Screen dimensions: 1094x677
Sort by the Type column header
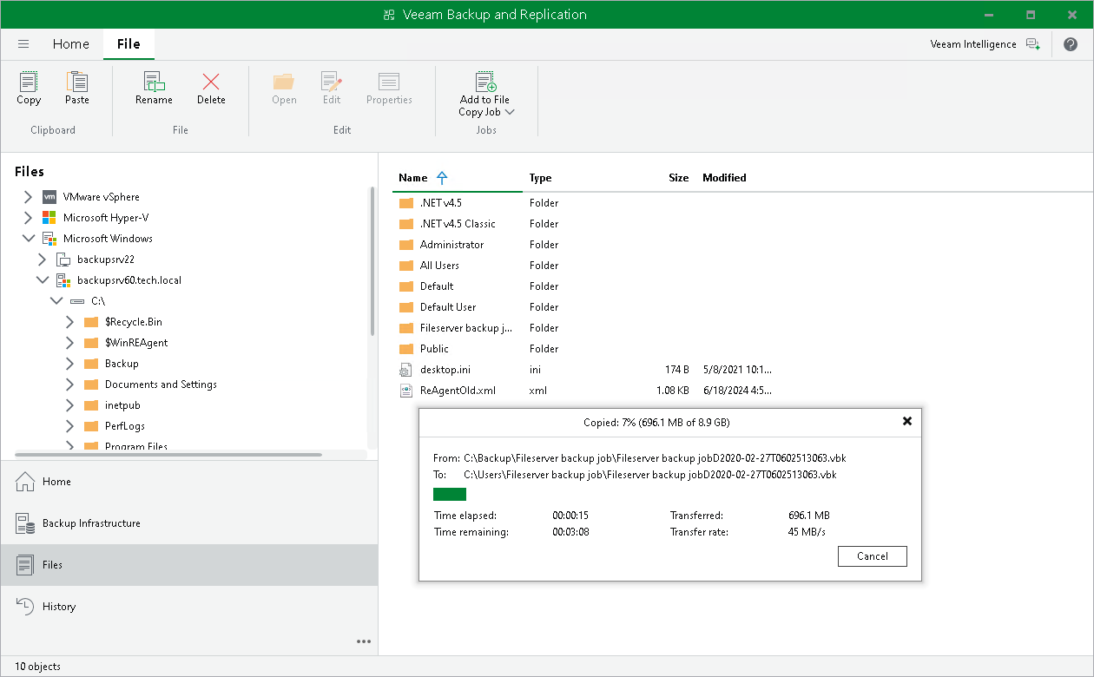pos(540,178)
